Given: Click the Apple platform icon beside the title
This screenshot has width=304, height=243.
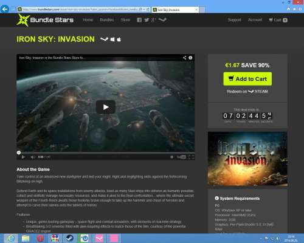Looking at the screenshot, I should (x=119, y=39).
